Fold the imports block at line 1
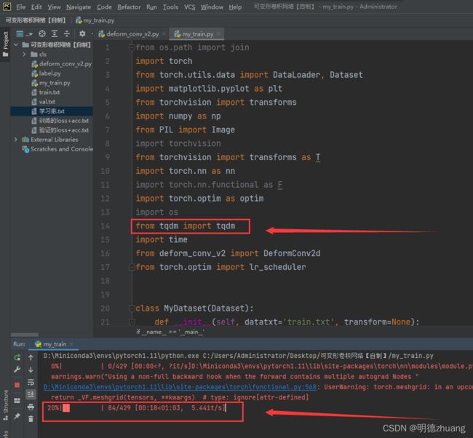Image resolution: width=473 pixels, height=438 pixels. point(132,47)
